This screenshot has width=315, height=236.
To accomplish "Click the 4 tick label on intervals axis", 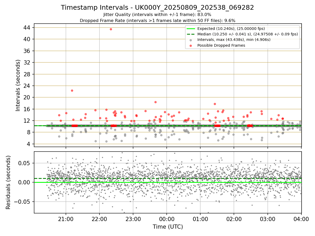I will tap(29, 144).
